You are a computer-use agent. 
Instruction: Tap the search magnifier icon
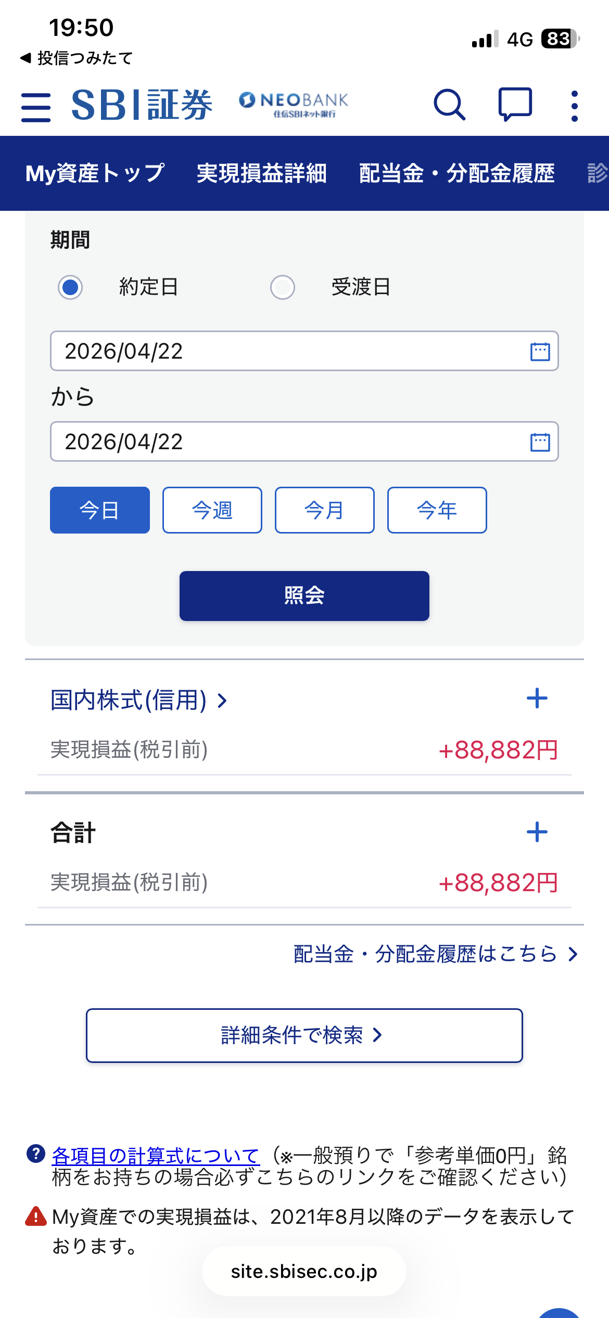(x=449, y=105)
